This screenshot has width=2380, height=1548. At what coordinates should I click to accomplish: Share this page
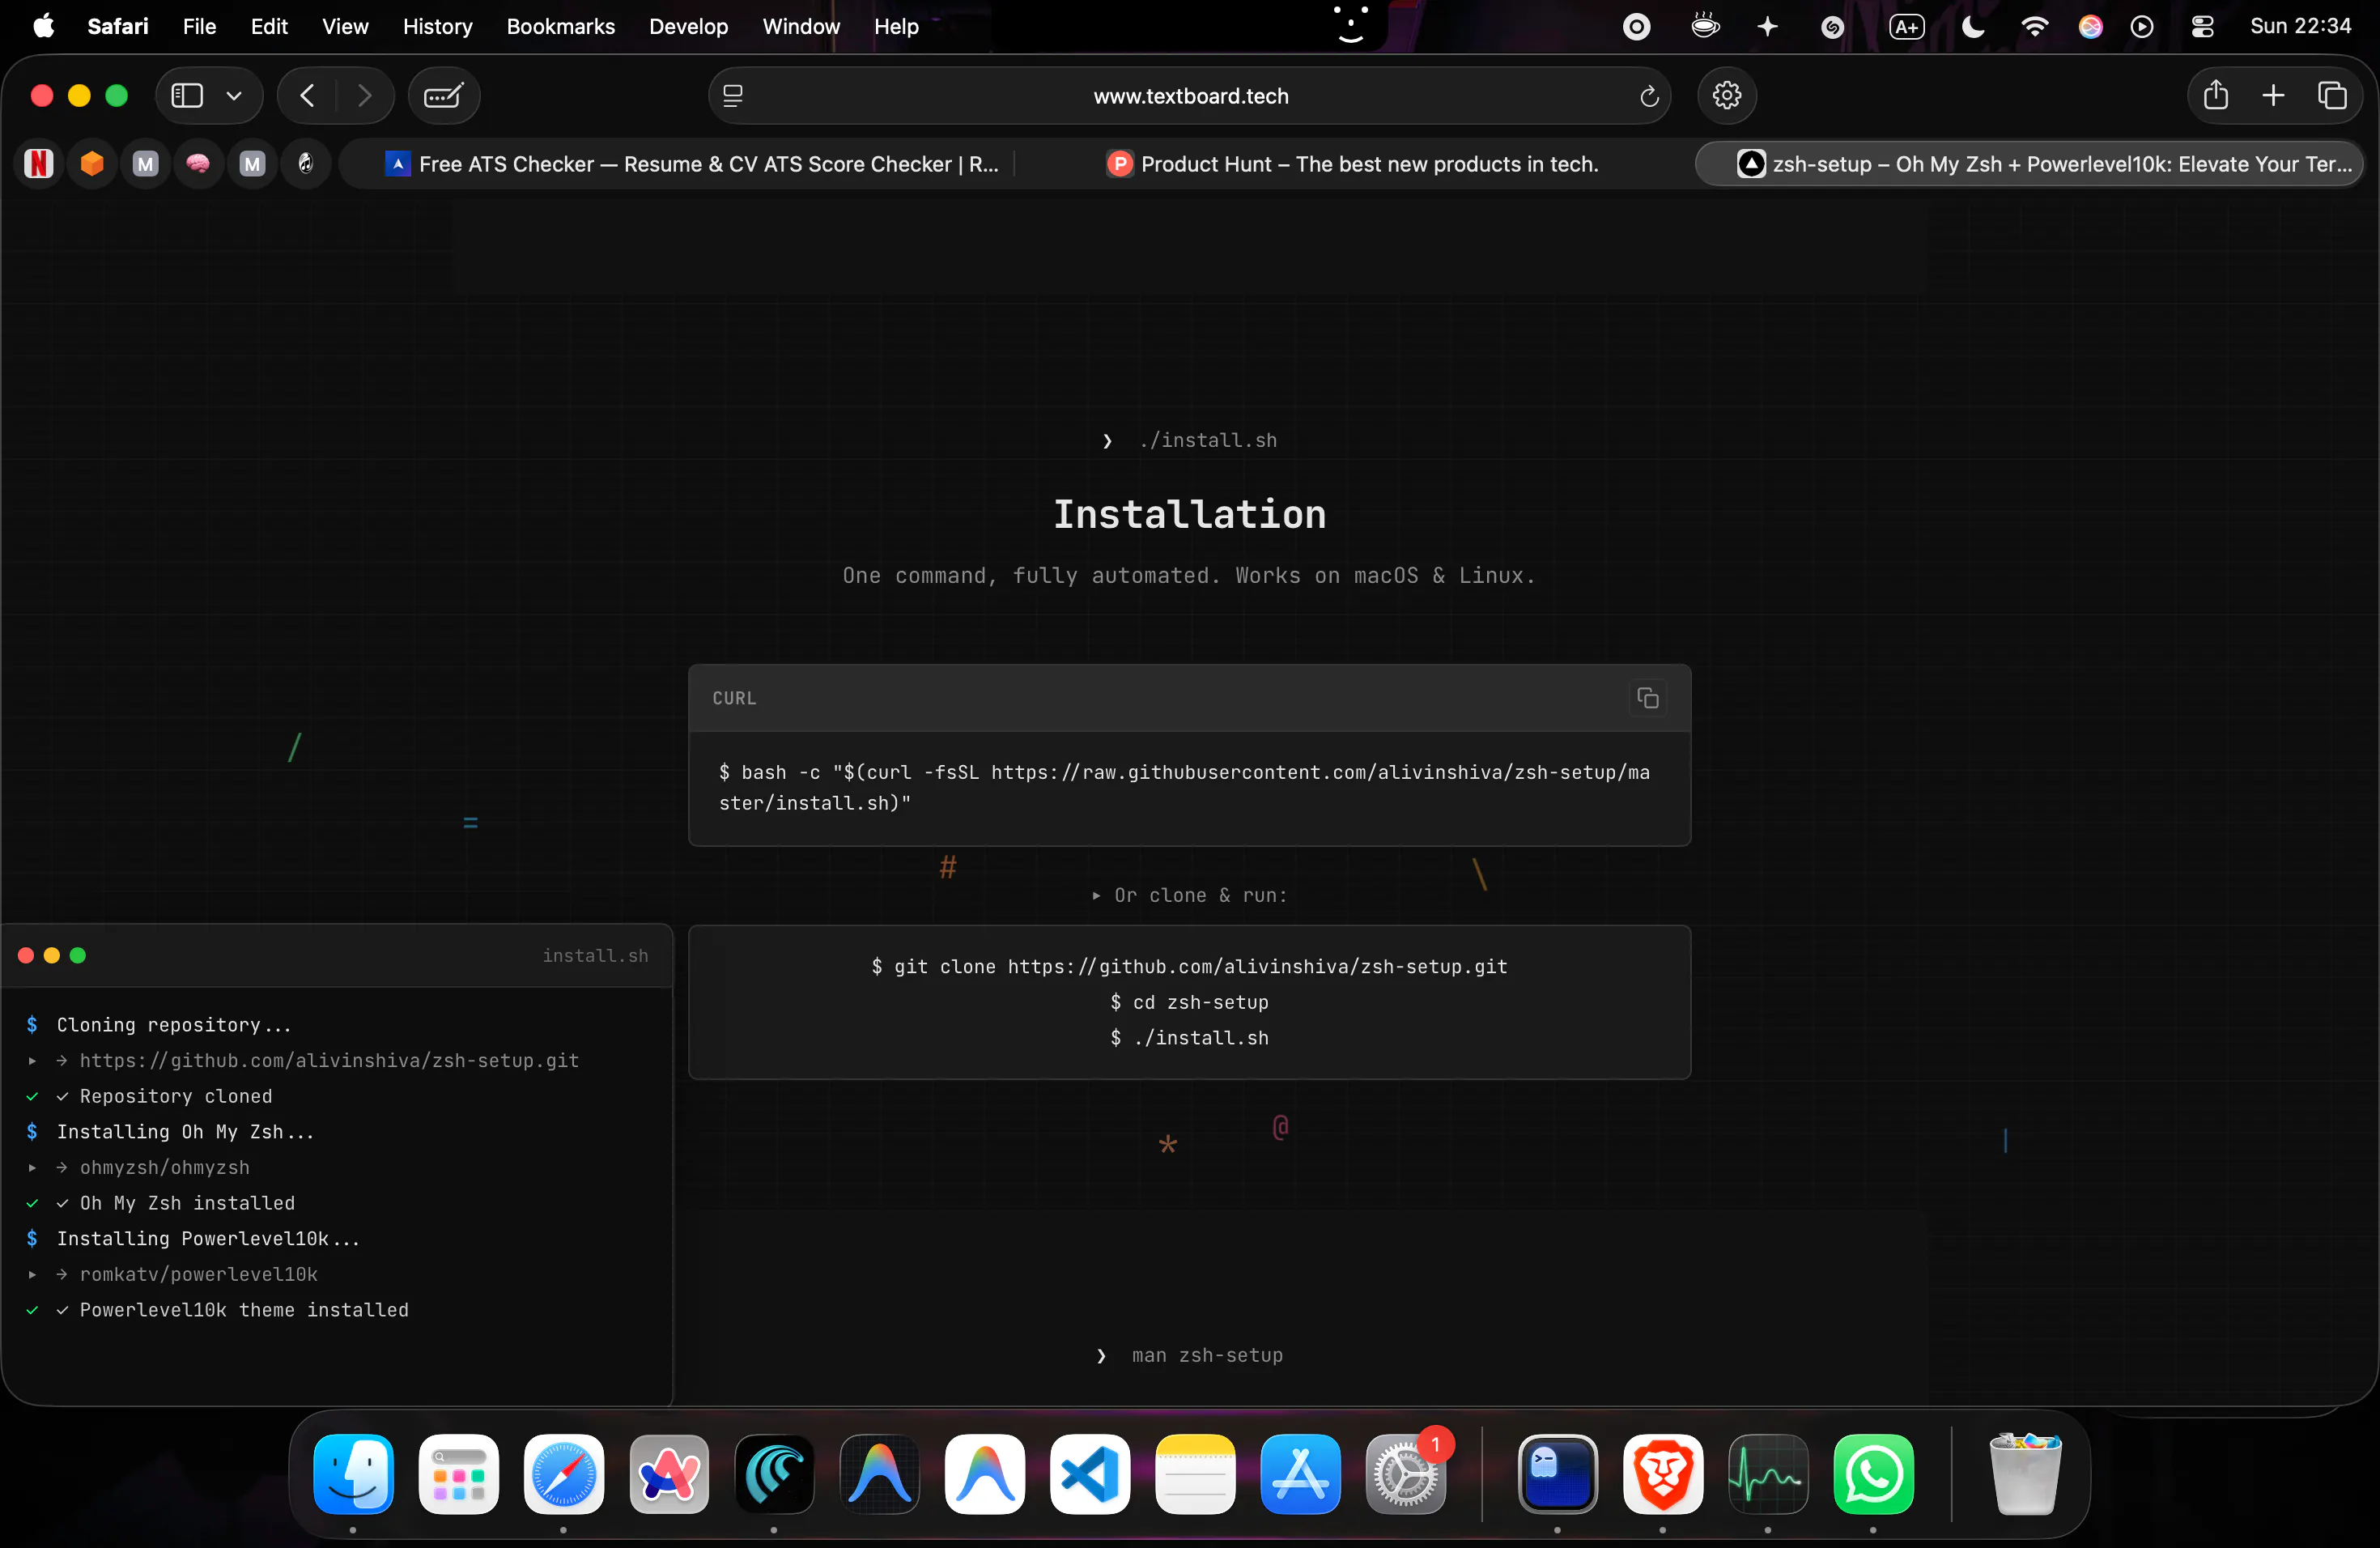[x=2216, y=96]
